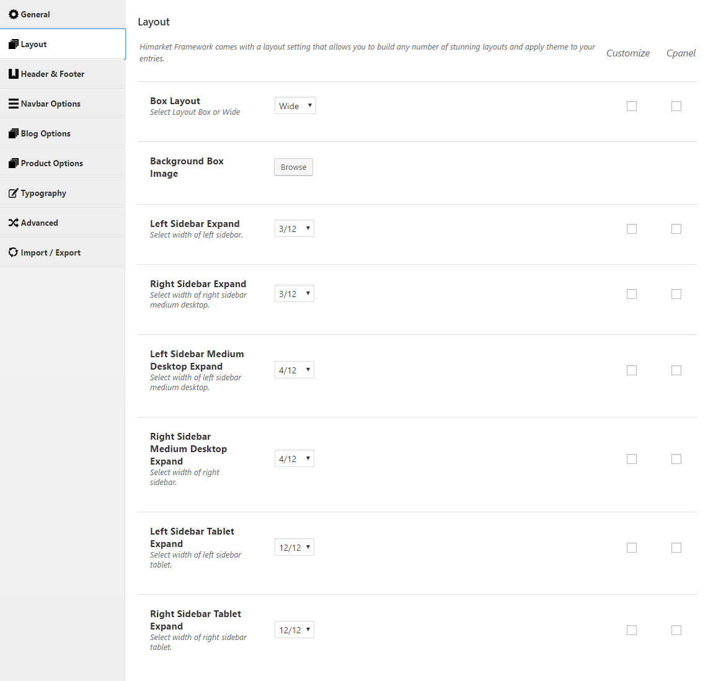This screenshot has width=708, height=681.
Task: Check Customize for Left Sidebar Tablet Expand
Action: (x=632, y=548)
